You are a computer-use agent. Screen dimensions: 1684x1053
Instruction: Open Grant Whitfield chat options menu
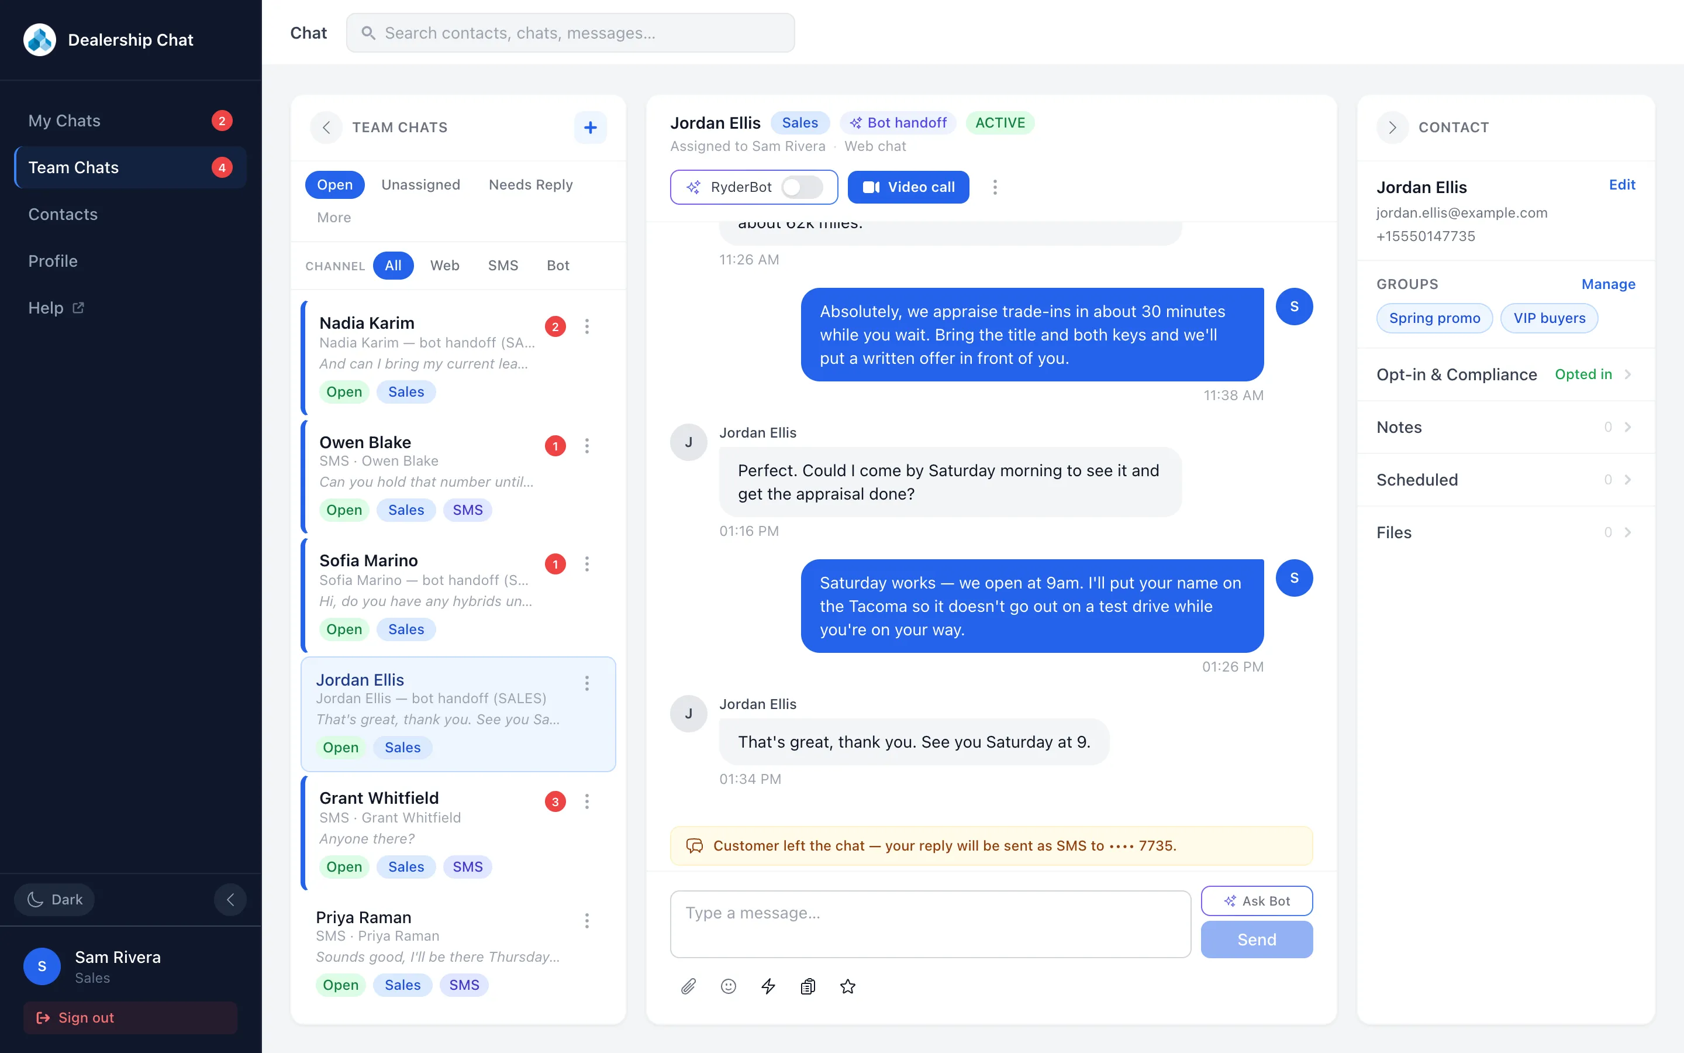pos(586,801)
